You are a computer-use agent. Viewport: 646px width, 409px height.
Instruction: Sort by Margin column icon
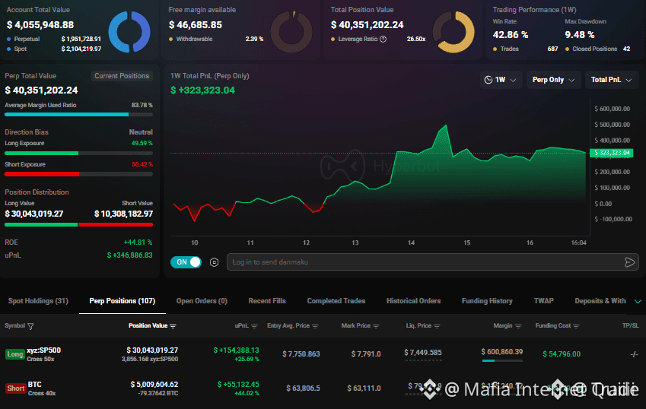[x=518, y=326]
